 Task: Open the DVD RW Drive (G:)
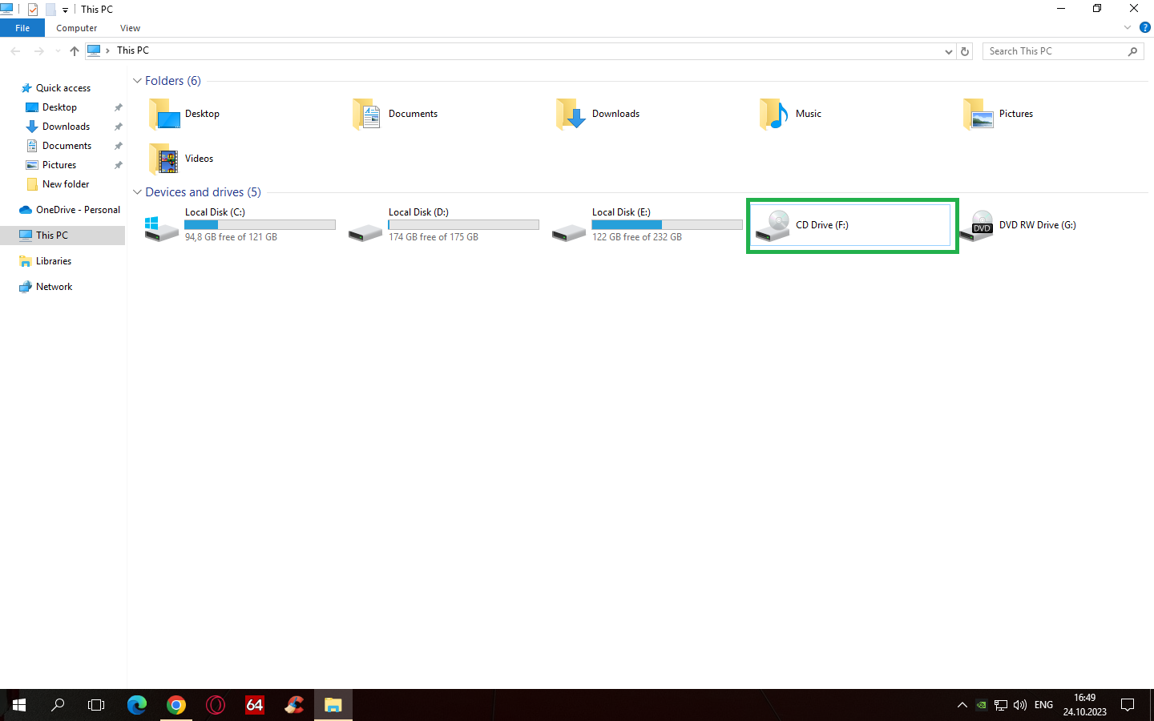click(x=982, y=225)
